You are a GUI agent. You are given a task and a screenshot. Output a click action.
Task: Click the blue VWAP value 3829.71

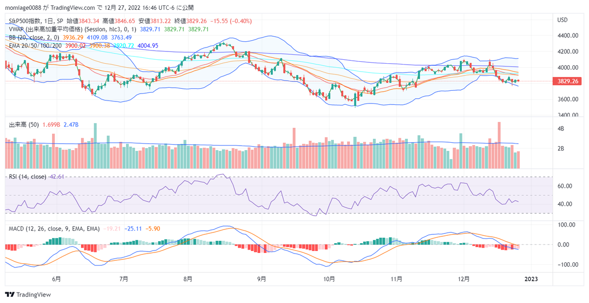click(150, 29)
